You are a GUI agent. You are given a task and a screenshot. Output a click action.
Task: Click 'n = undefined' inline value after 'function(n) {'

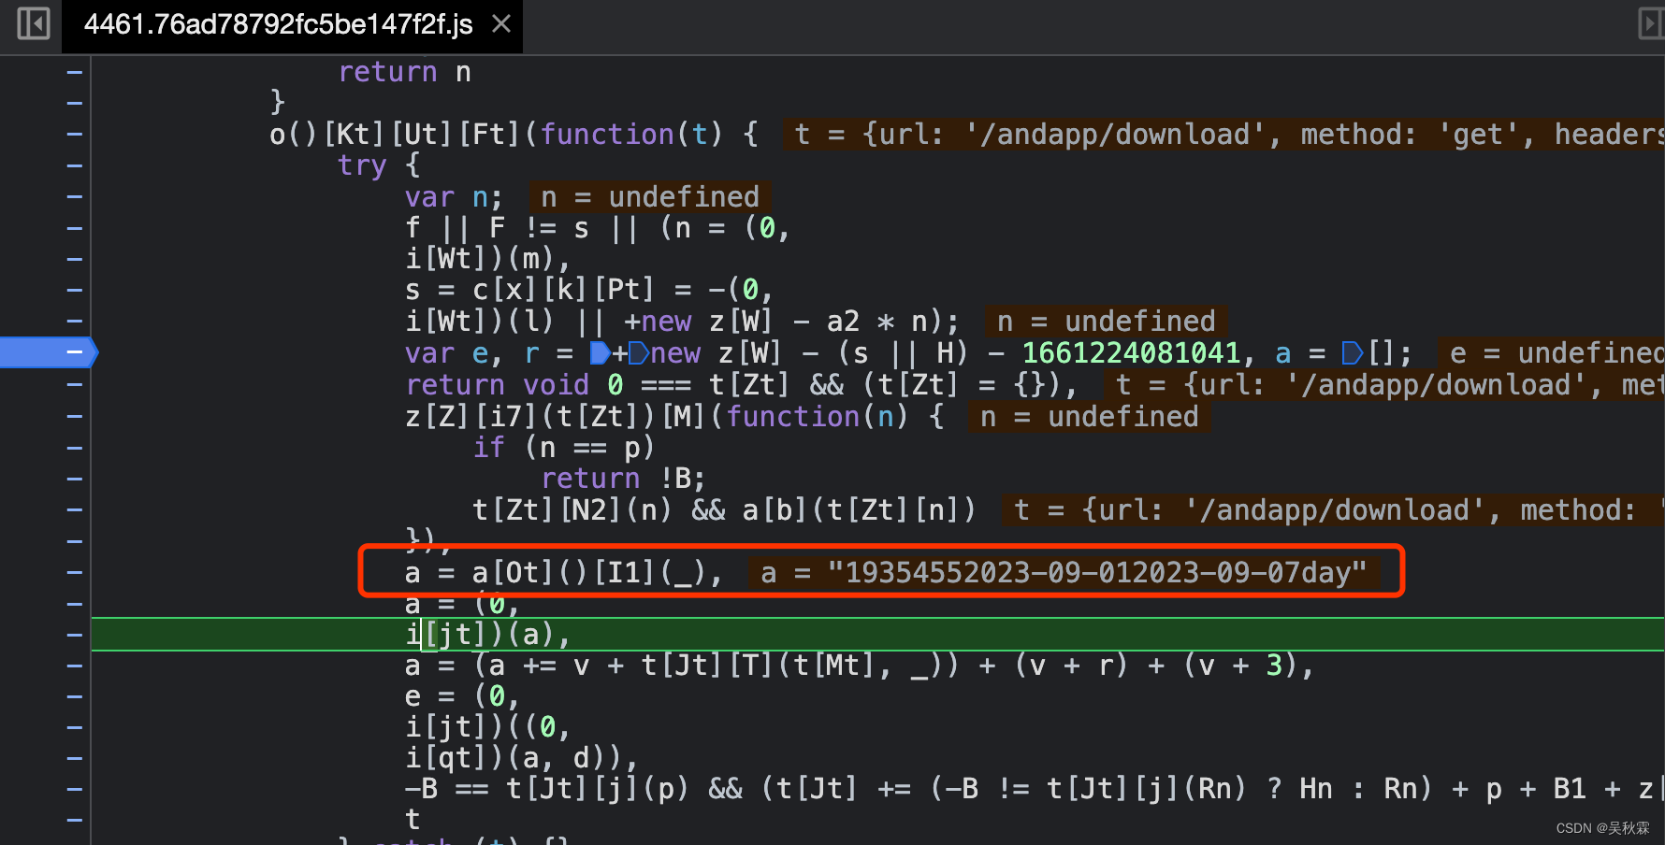1090,416
